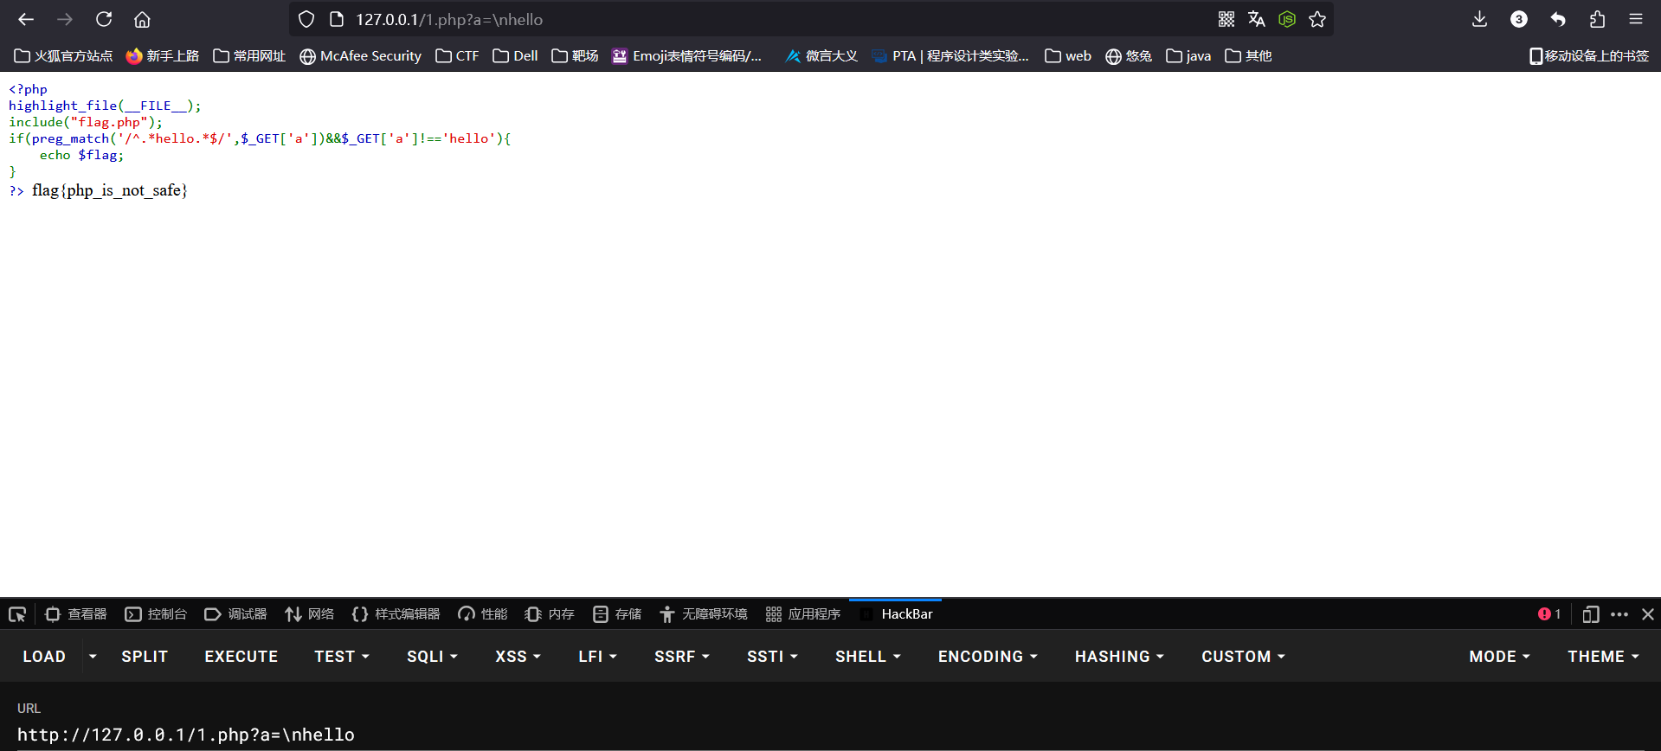This screenshot has width=1661, height=751.
Task: Bookmark this page with the star icon
Action: coord(1317,19)
